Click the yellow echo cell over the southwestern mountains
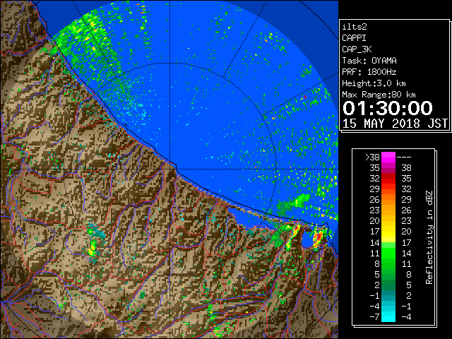Image resolution: width=452 pixels, height=339 pixels. coord(93,249)
